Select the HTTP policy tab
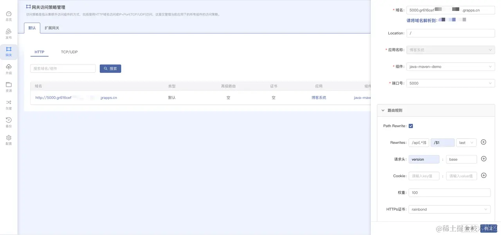The height and width of the screenshot is (235, 501). (x=40, y=52)
